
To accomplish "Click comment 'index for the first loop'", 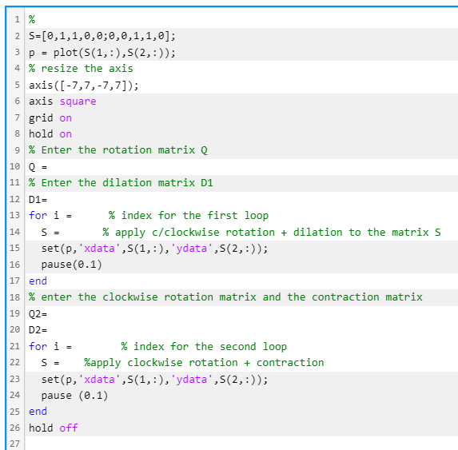I will pyautogui.click(x=189, y=216).
